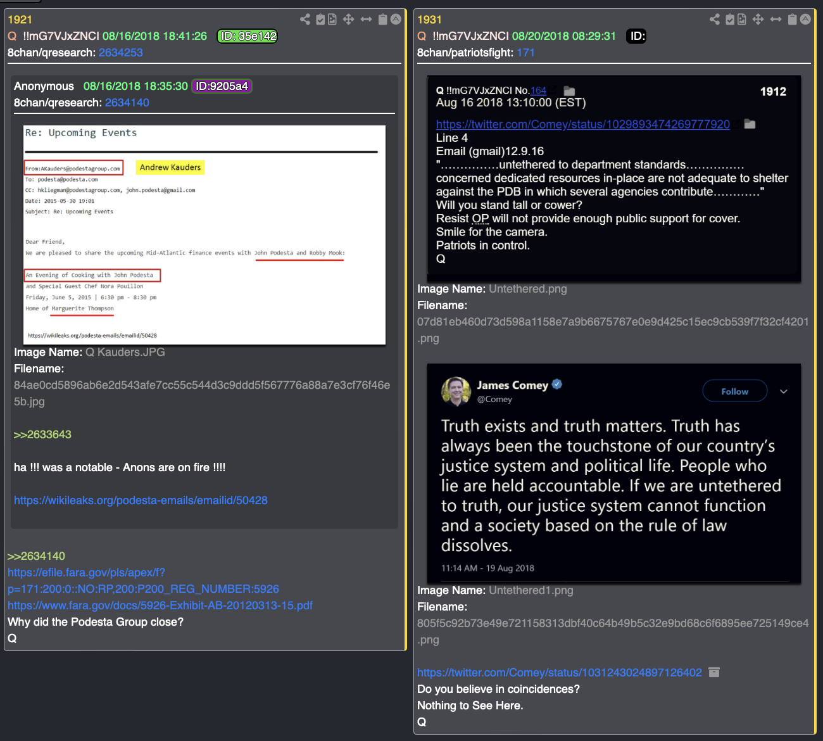Click 'Anonymous' poster name
The width and height of the screenshot is (823, 741).
pyautogui.click(x=44, y=86)
